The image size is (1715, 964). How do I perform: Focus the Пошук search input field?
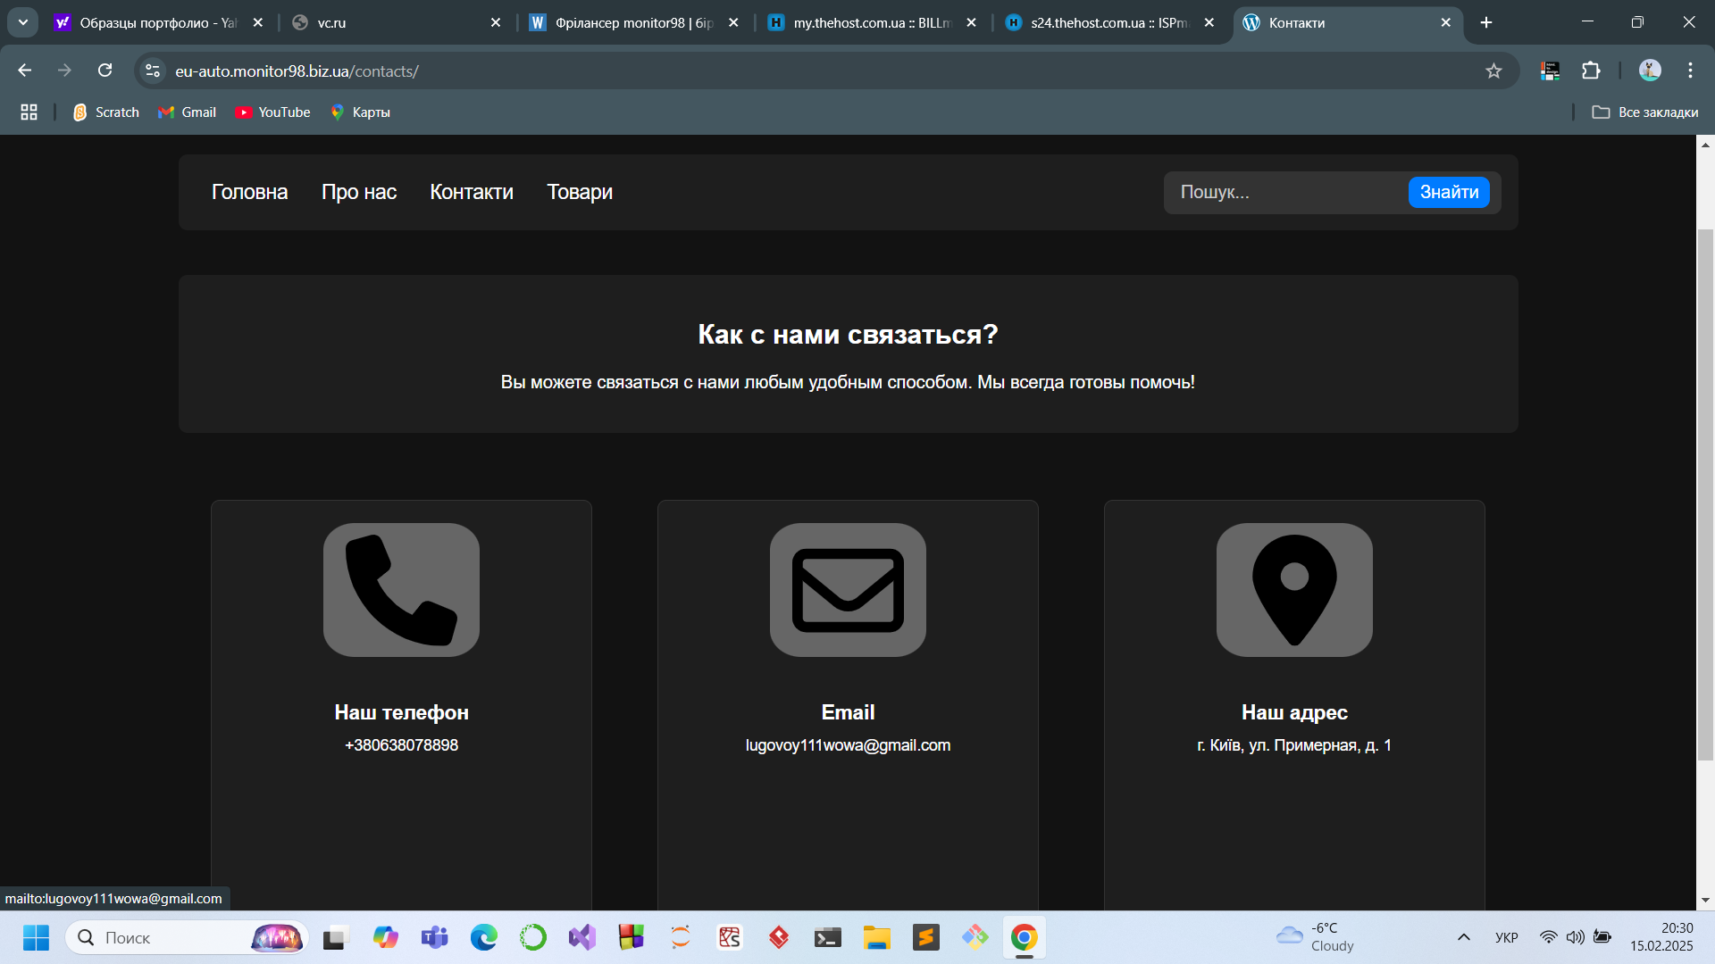coord(1286,192)
